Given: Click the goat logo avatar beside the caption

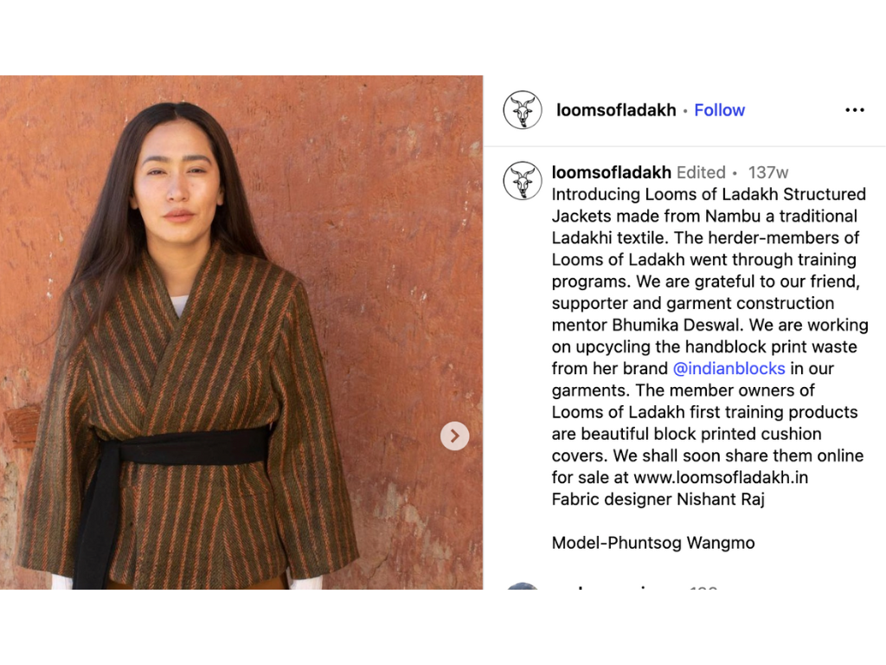Looking at the screenshot, I should point(522,180).
